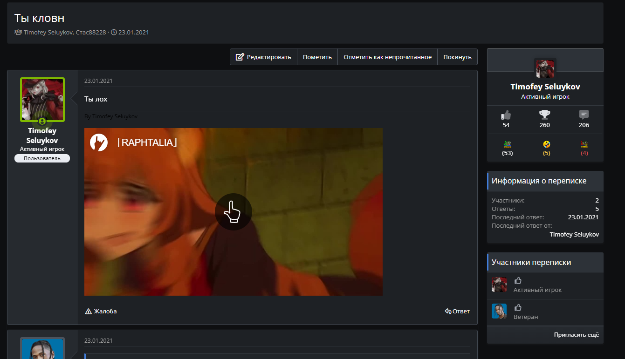Click the trophy icon above 260

544,115
